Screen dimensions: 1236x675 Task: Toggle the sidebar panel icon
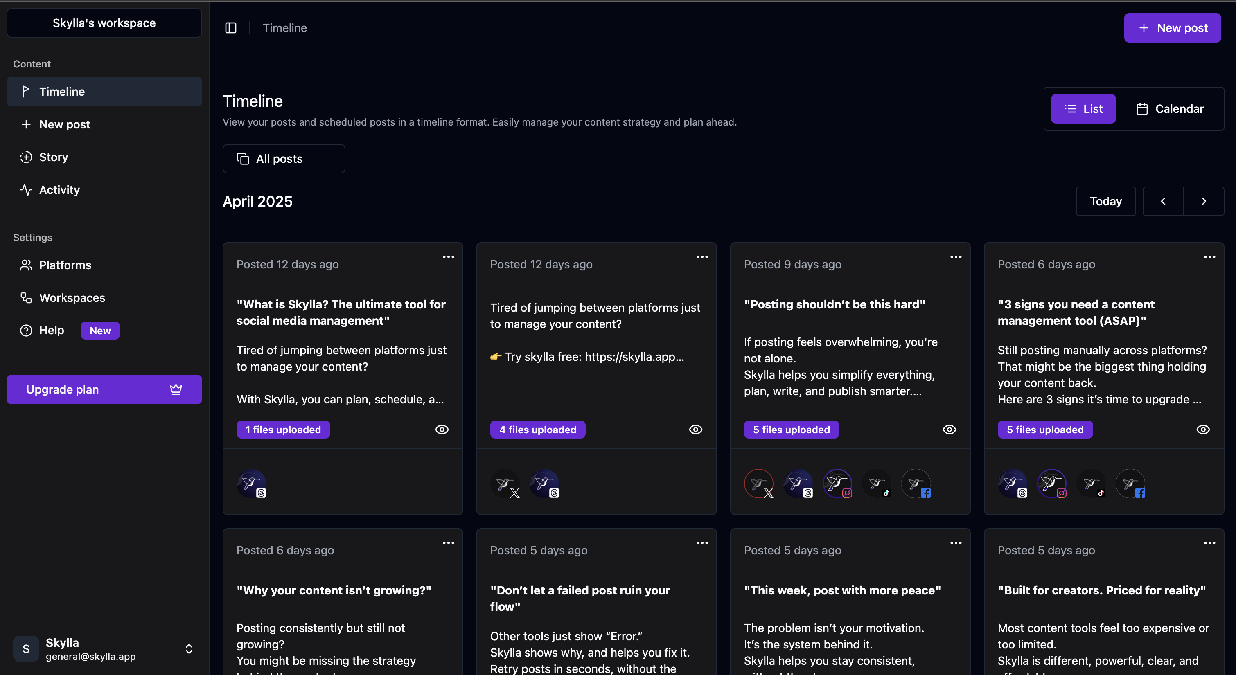(x=231, y=28)
